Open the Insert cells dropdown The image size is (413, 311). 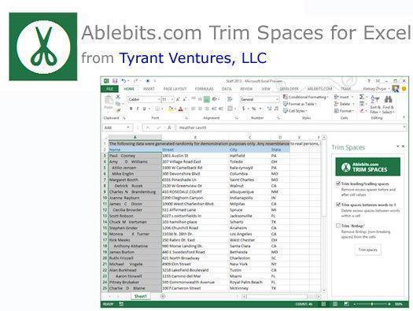click(x=344, y=97)
